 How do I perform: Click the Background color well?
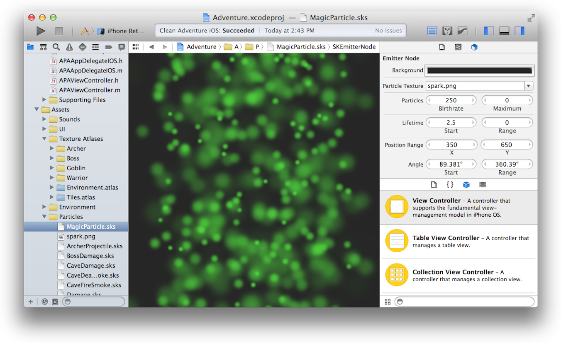pyautogui.click(x=479, y=70)
